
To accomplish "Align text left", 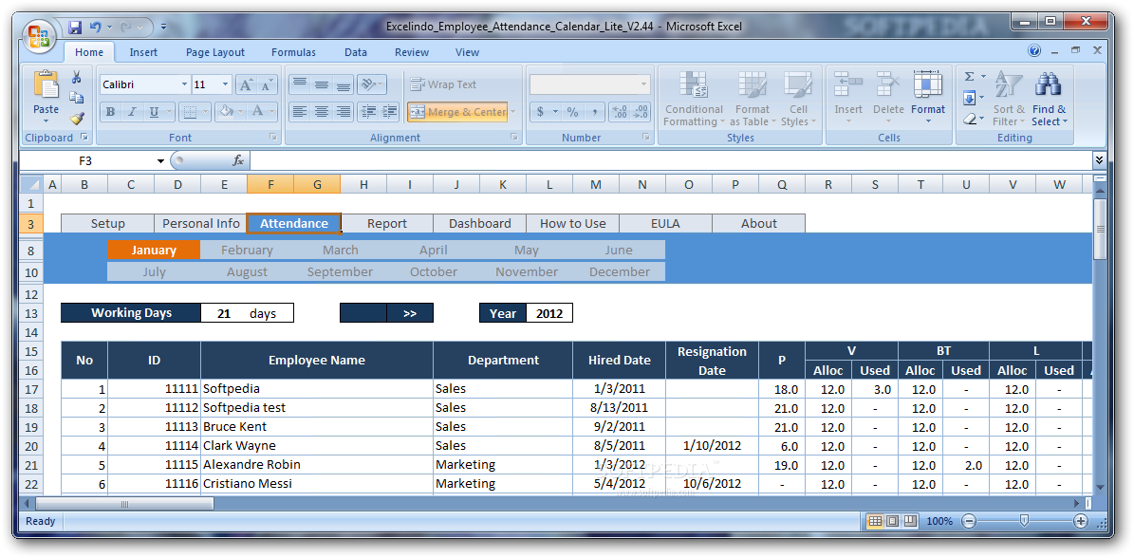I will [x=300, y=111].
